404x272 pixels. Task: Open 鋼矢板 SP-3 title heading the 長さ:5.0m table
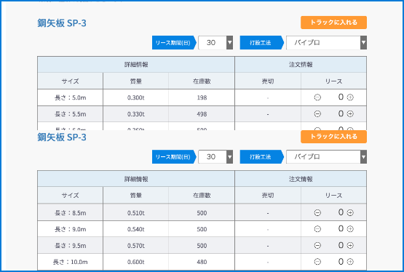[x=62, y=23]
